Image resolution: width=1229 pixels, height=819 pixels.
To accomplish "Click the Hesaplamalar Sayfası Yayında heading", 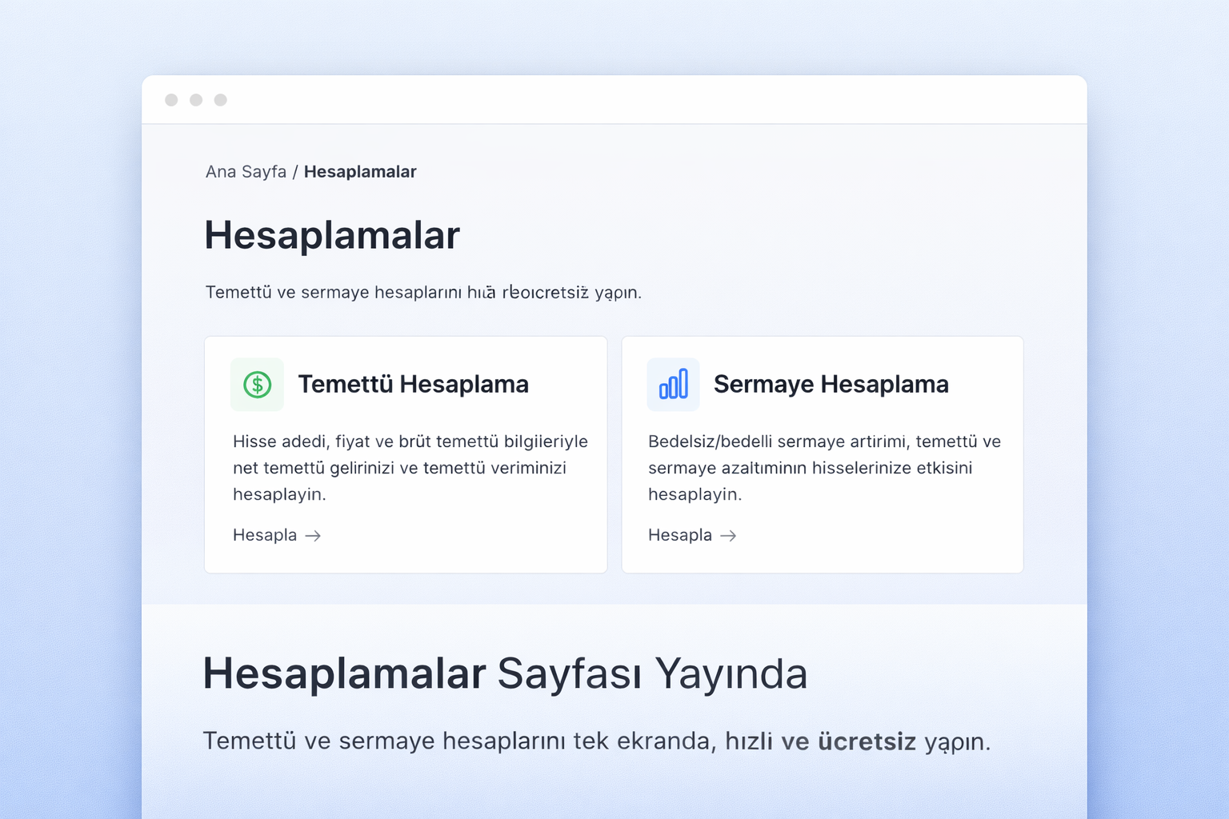I will [506, 673].
